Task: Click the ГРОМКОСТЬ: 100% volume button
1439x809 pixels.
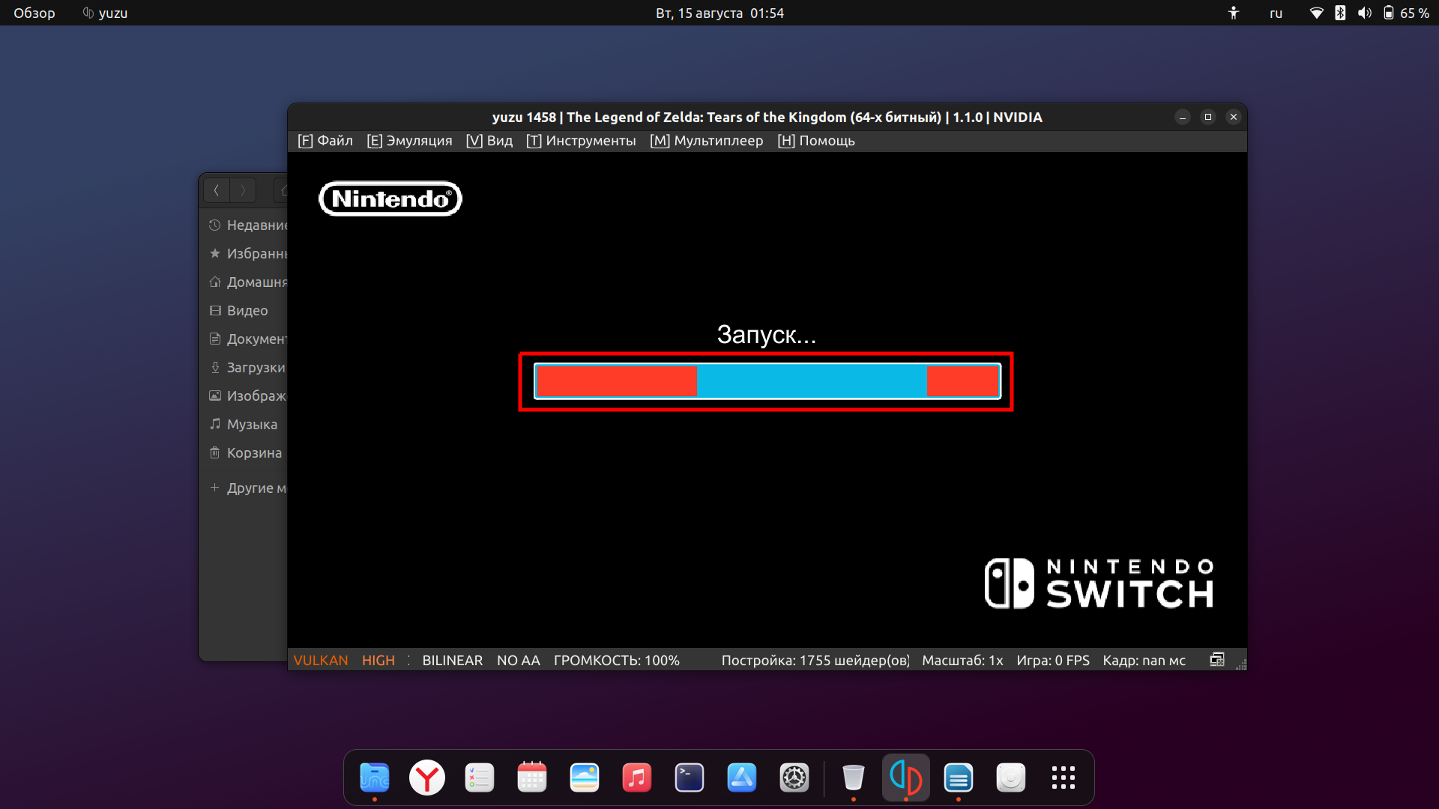Action: (x=617, y=661)
